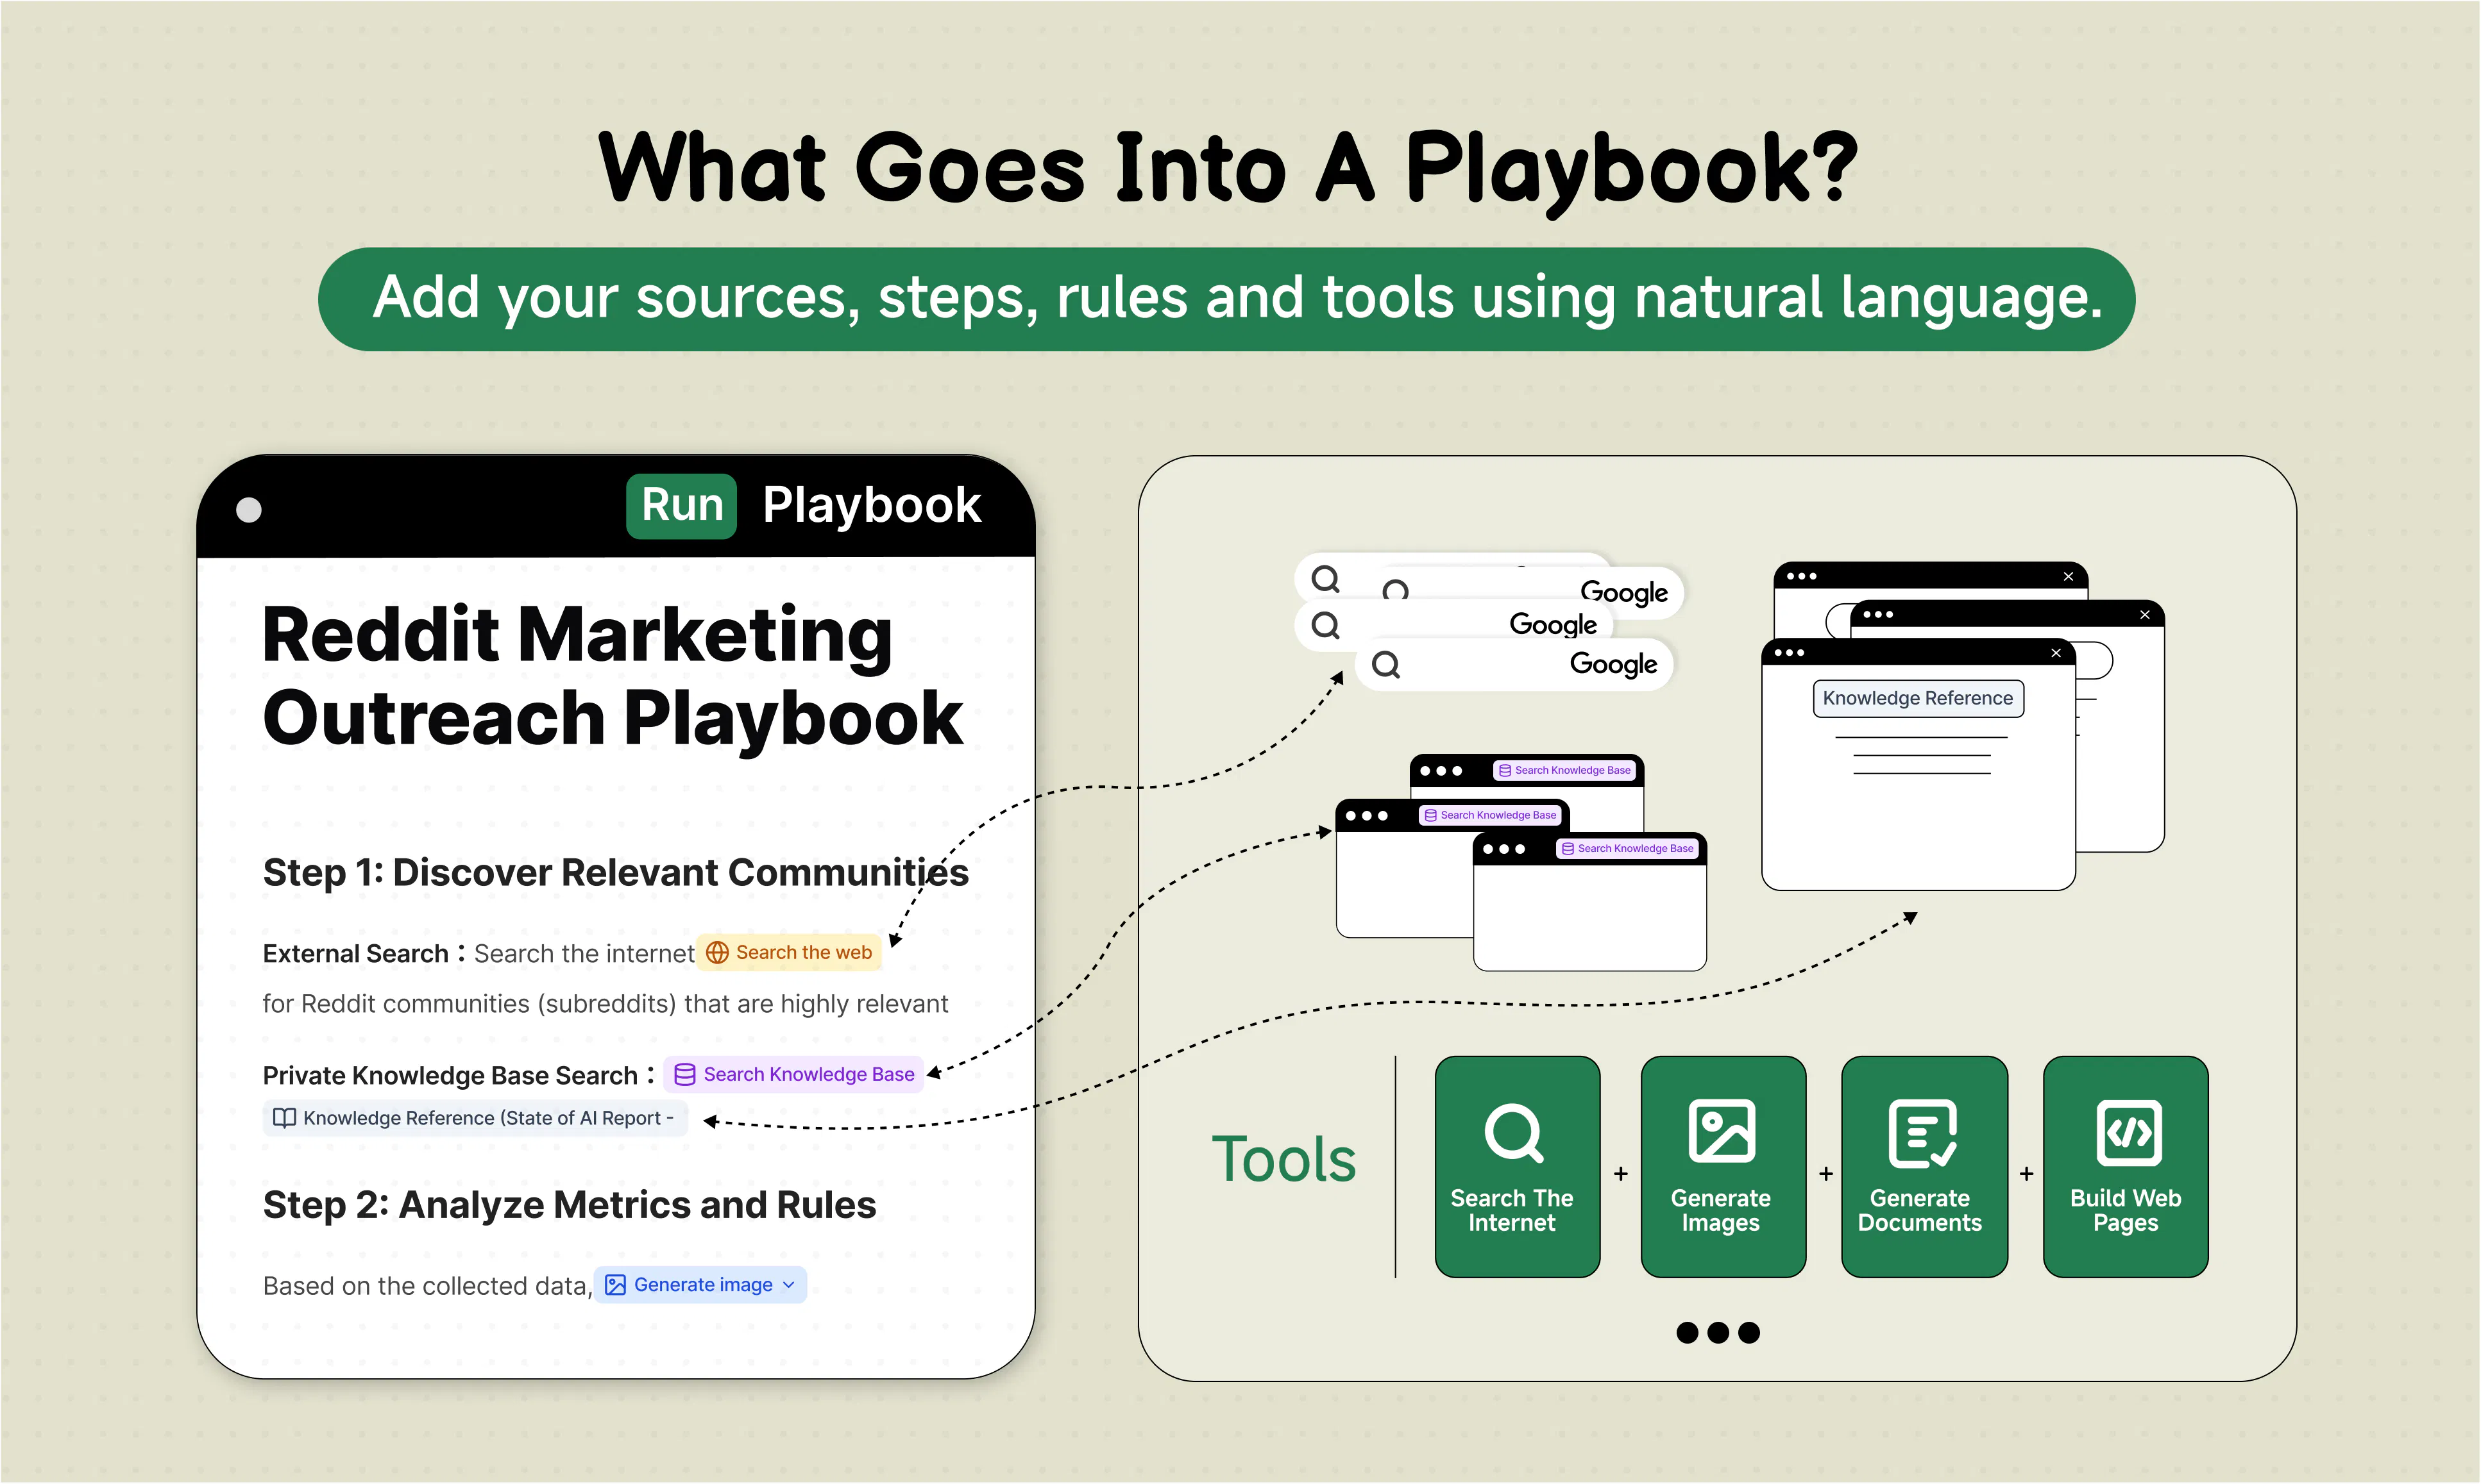Click the frontmost window's Search Knowledge Base tag
The height and width of the screenshot is (1484, 2481).
(x=1628, y=848)
